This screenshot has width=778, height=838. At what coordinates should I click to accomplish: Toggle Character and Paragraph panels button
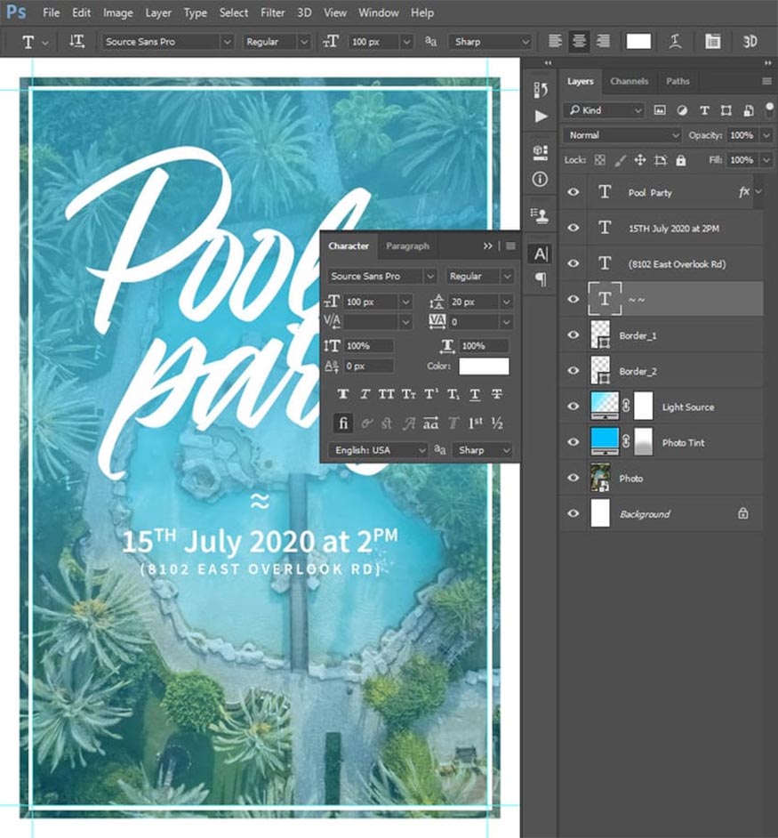coord(712,41)
